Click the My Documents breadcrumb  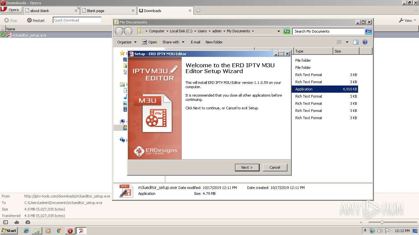tap(238, 31)
